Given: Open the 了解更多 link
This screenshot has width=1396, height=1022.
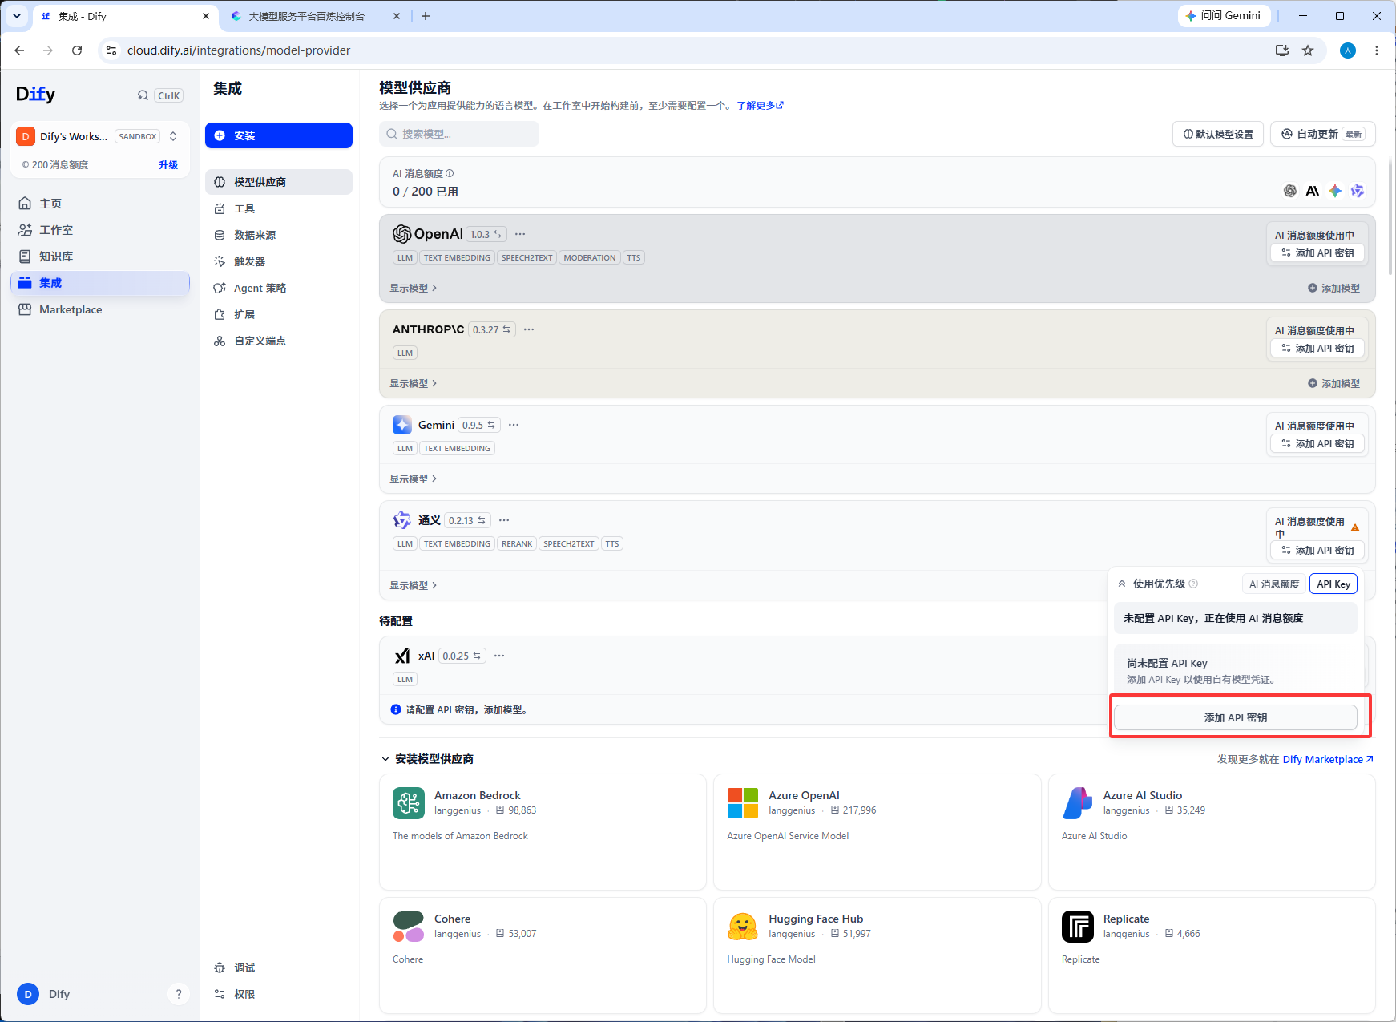Looking at the screenshot, I should (x=760, y=105).
